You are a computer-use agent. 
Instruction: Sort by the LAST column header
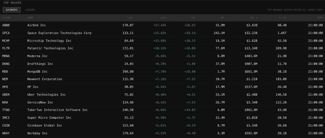point(130,18)
